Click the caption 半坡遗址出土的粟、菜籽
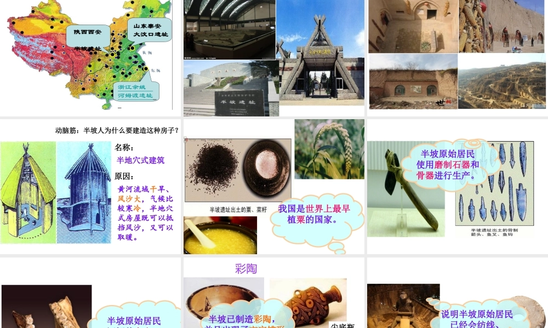Image resolution: width=548 pixels, height=328 pixels. point(238,209)
